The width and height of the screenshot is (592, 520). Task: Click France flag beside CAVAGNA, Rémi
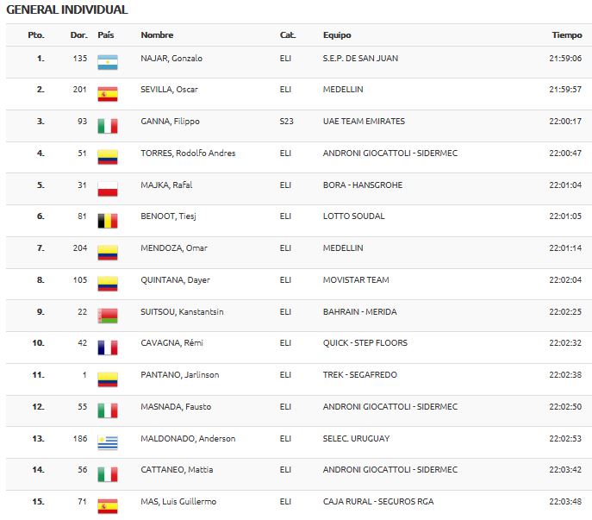point(108,348)
